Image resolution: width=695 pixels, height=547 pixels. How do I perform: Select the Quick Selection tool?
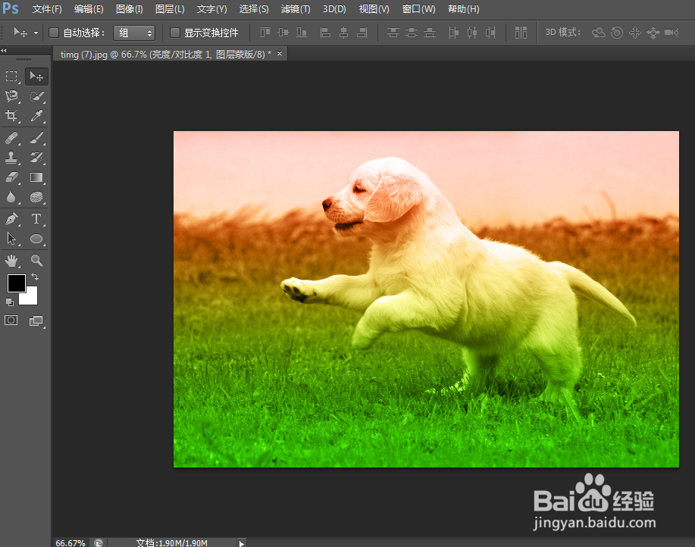36,96
